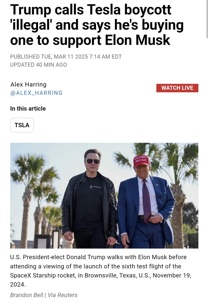This screenshot has width=208, height=300.
Task: Click the purple tie in the photo
Action: [x=146, y=201]
